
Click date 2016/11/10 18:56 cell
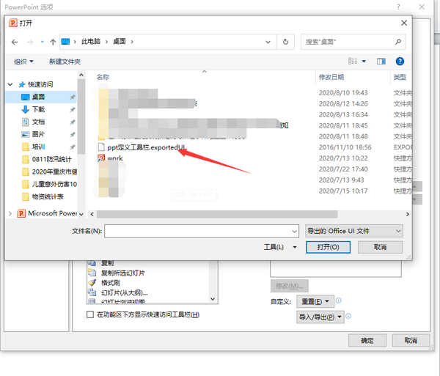(x=345, y=147)
